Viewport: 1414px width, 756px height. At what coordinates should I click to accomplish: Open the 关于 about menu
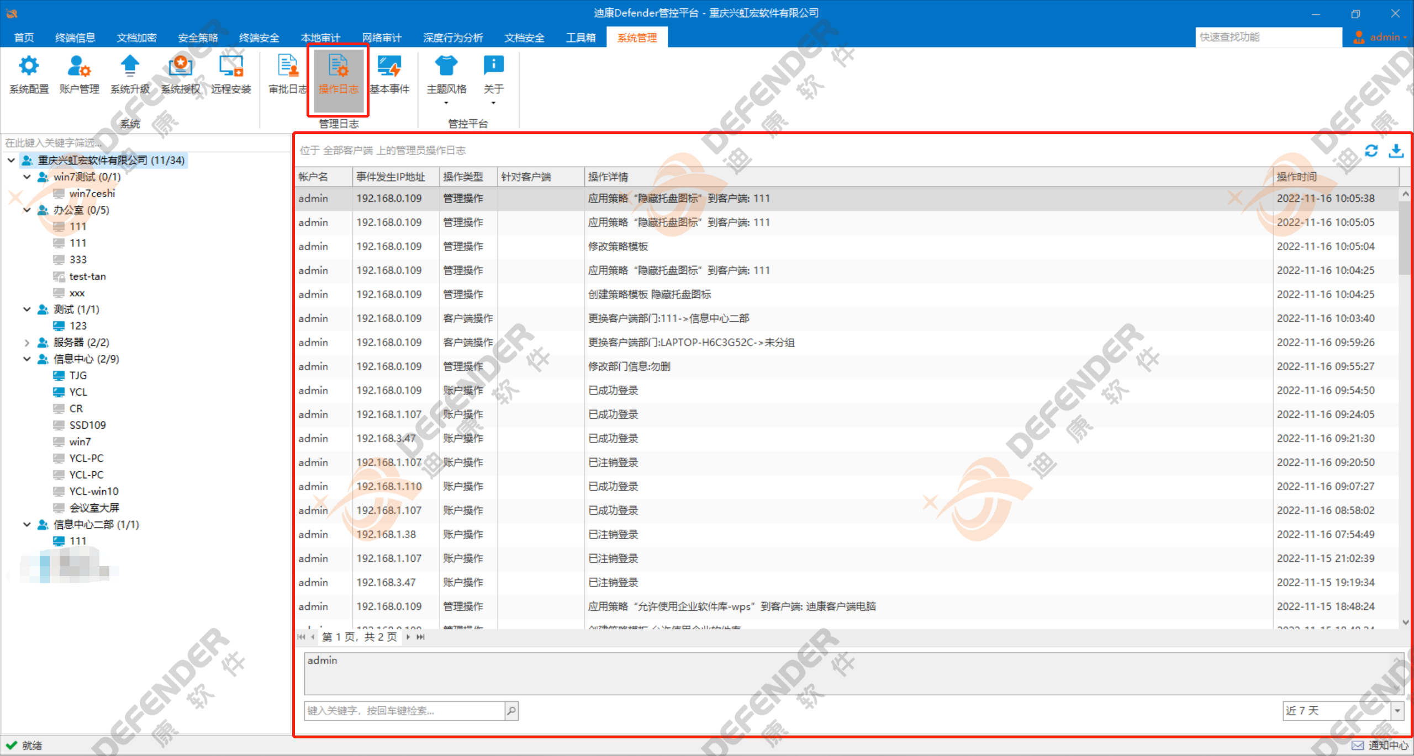point(493,79)
